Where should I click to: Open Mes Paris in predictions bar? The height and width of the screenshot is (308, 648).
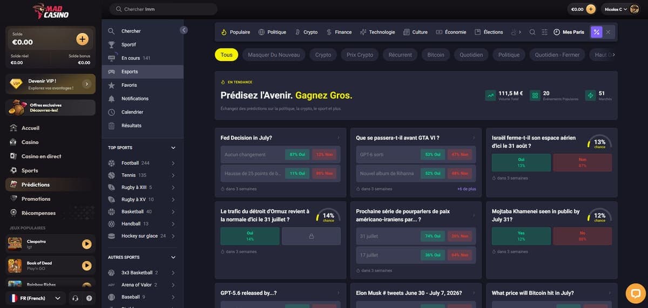tap(569, 32)
